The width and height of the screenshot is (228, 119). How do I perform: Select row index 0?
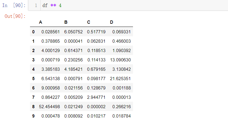[x=33, y=32]
